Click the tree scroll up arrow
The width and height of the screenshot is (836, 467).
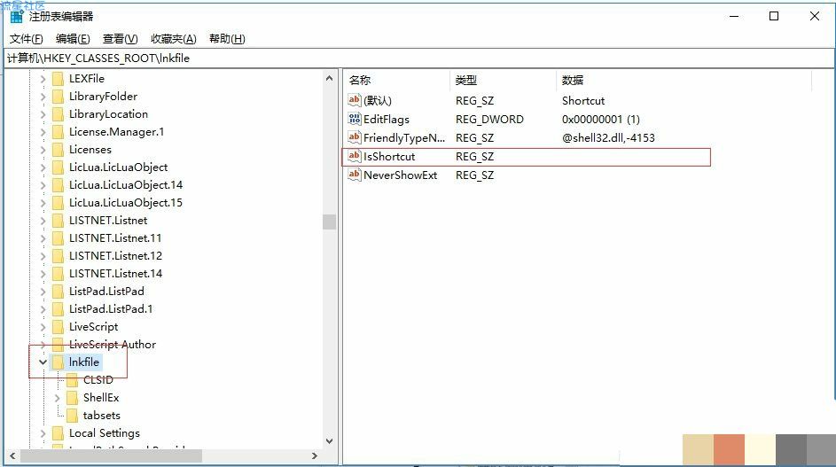pos(330,78)
